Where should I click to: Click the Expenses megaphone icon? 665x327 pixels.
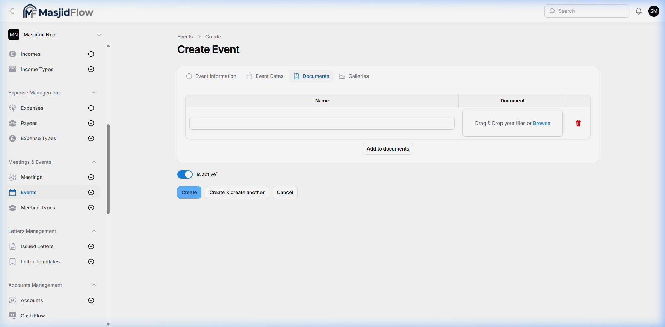coord(12,108)
